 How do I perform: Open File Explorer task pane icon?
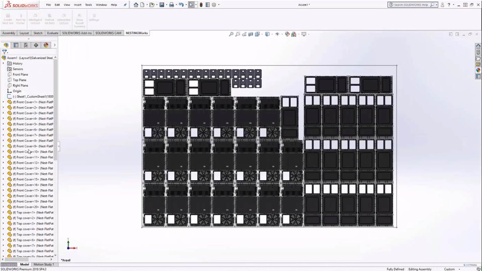click(x=478, y=58)
